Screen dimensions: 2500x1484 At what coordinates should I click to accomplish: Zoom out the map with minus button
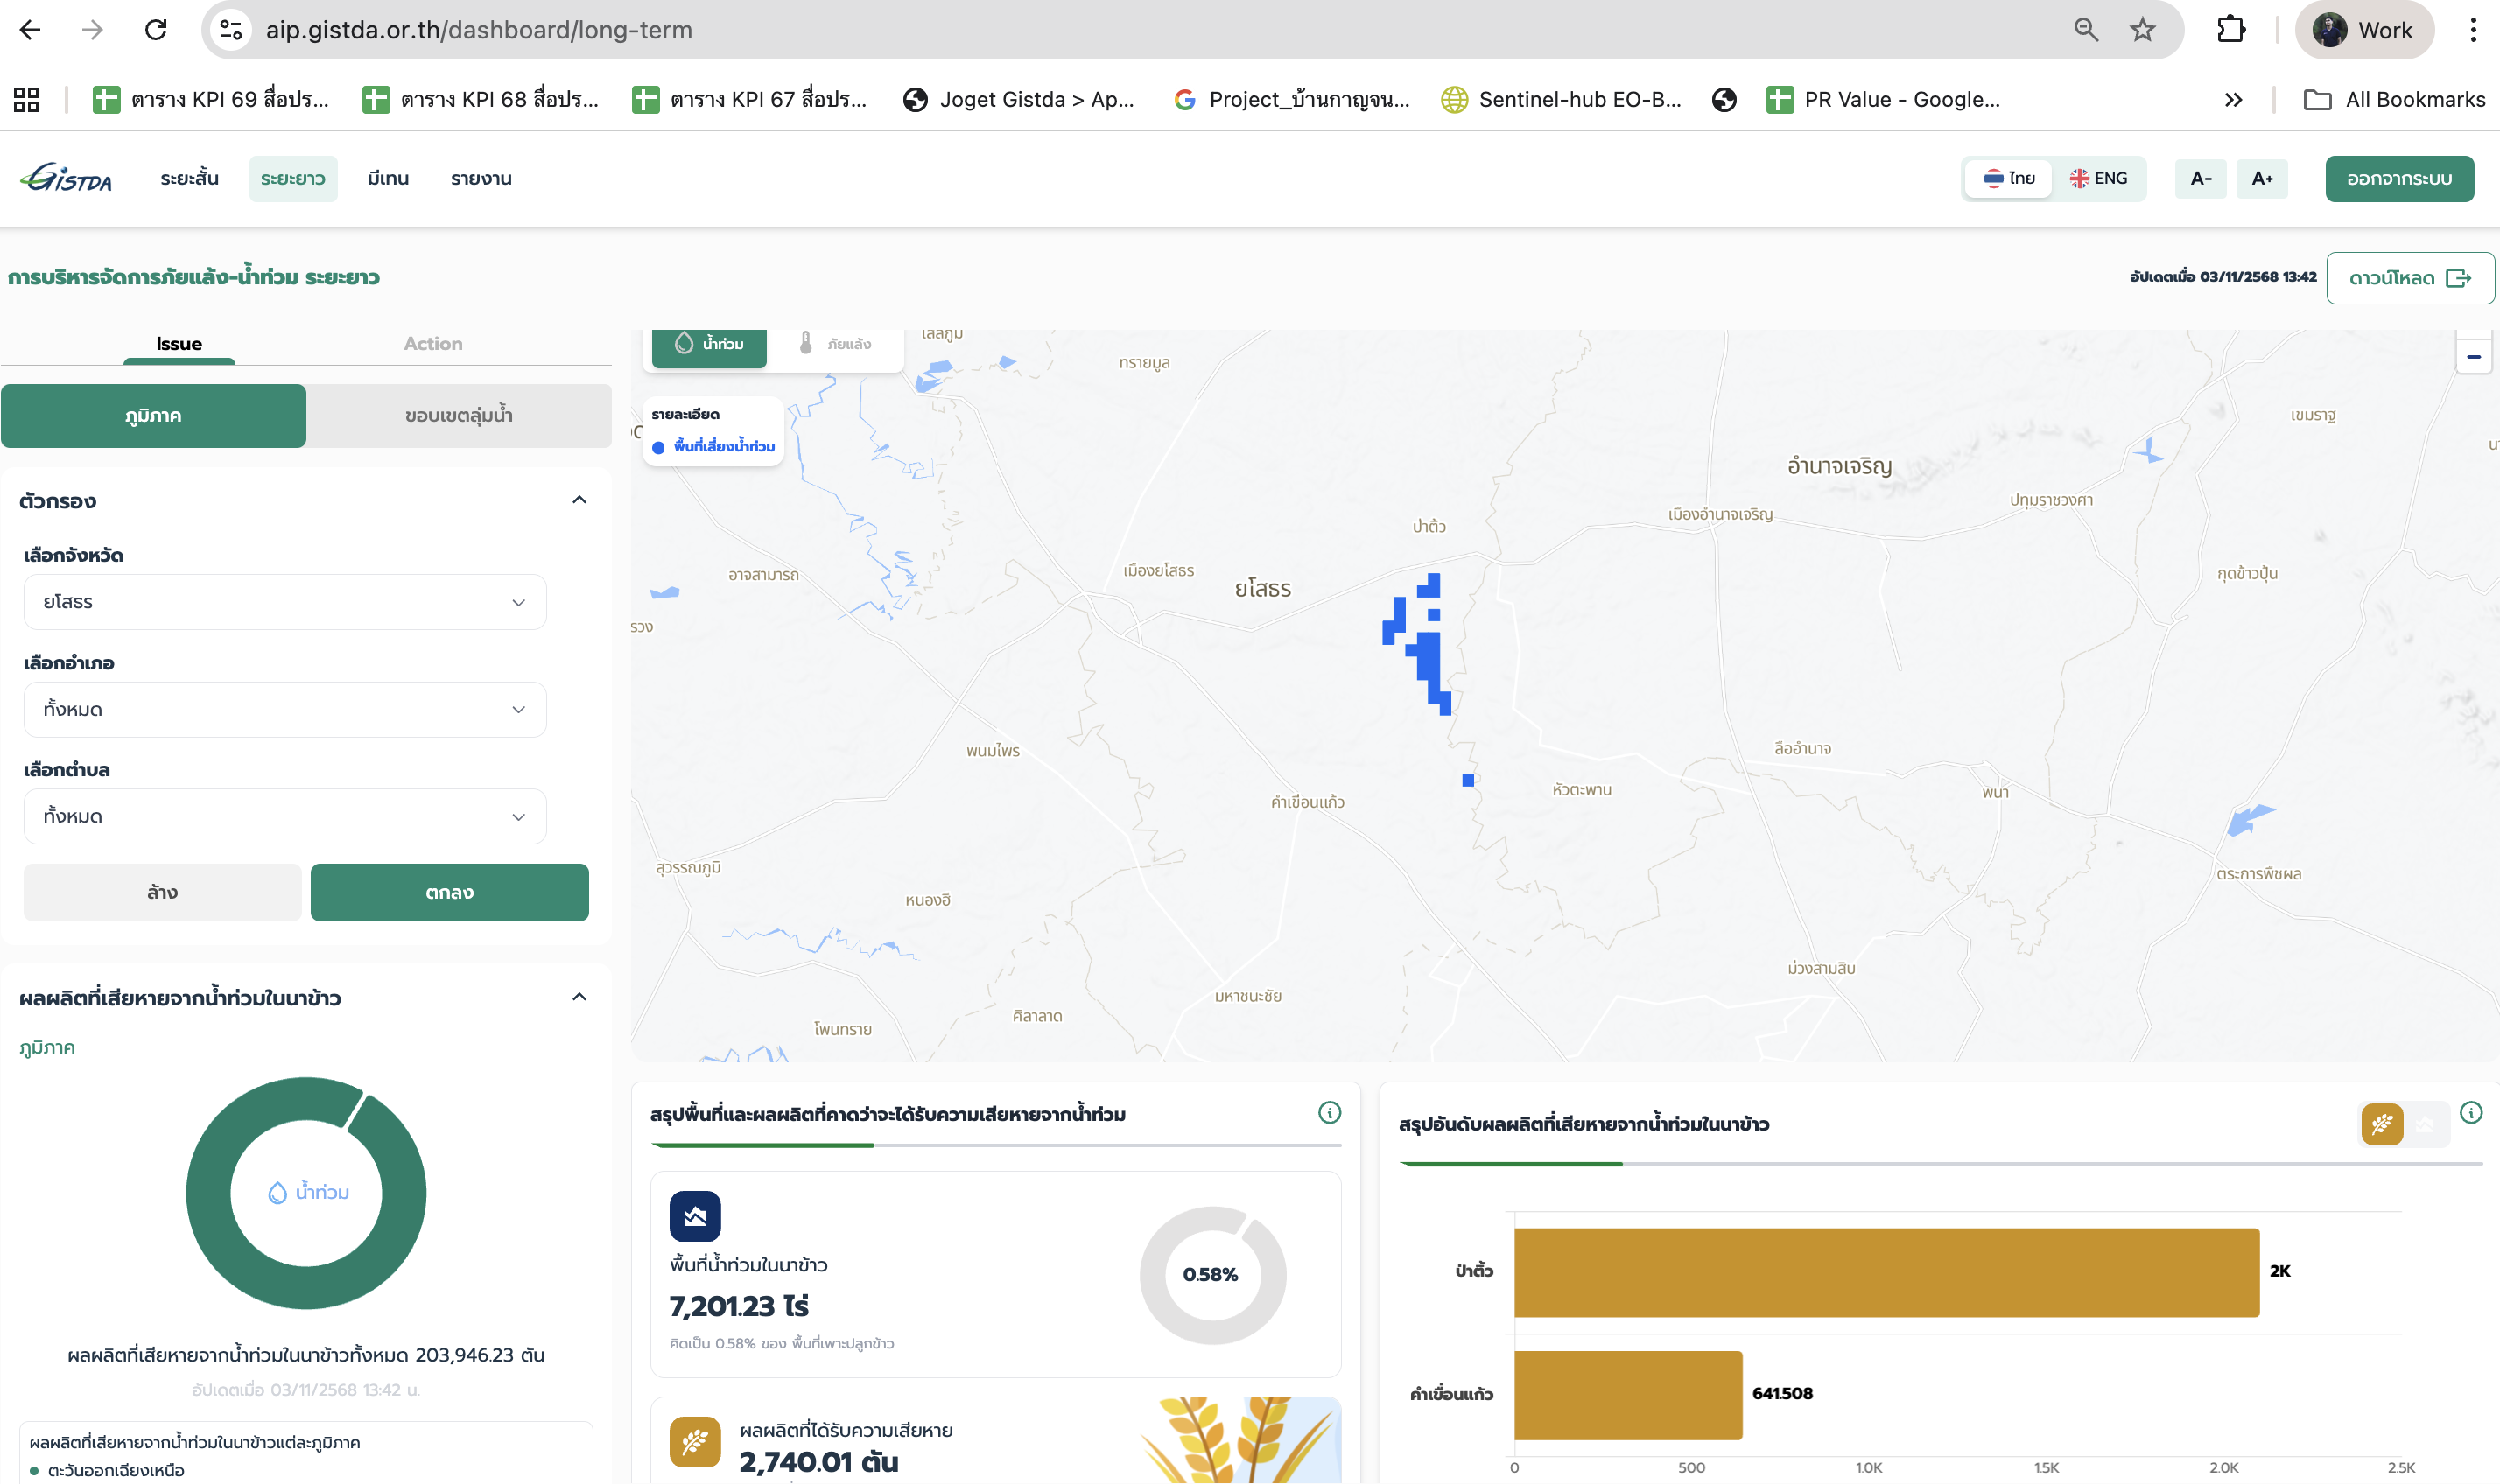pos(2473,357)
